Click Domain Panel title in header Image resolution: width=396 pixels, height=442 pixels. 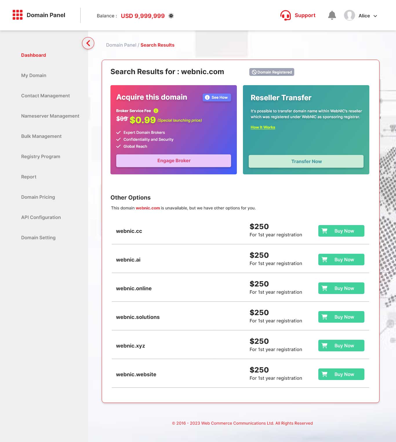[x=46, y=15]
